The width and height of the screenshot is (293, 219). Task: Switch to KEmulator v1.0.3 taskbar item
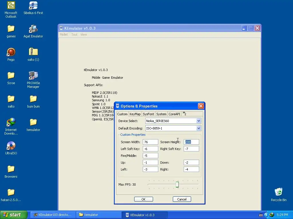pos(144,215)
